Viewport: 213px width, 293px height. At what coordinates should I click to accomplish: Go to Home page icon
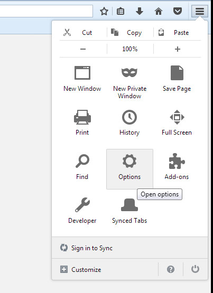tap(159, 12)
